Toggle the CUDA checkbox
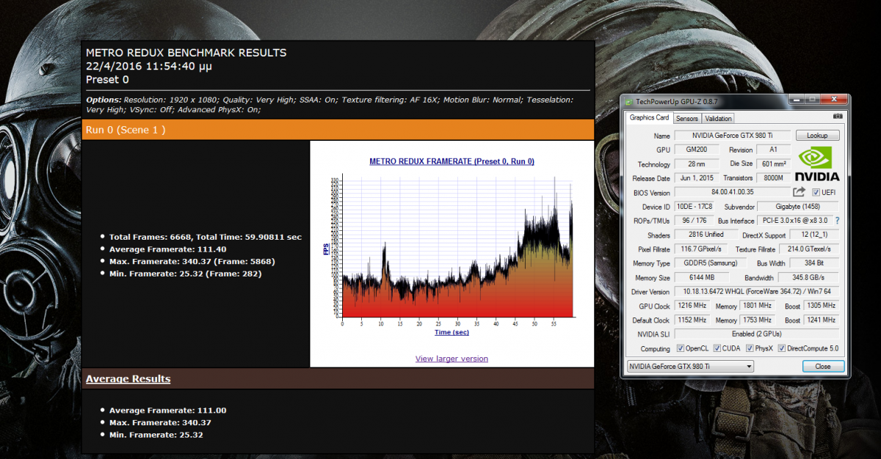This screenshot has height=459, width=881. tap(717, 348)
